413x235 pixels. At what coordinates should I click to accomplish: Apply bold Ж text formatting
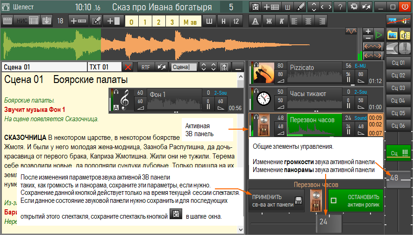269,21
